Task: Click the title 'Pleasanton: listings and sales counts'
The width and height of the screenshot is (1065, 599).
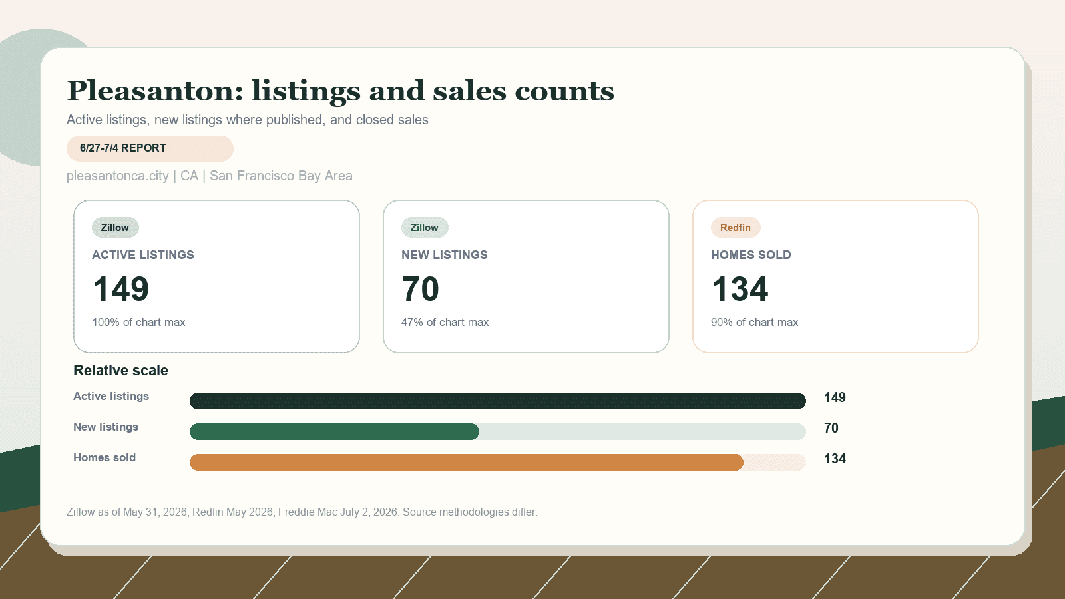Action: click(x=340, y=91)
